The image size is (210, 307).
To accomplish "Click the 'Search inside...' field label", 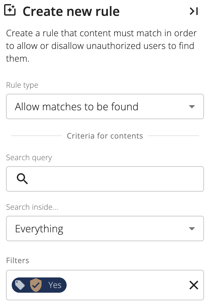I will 32,207.
